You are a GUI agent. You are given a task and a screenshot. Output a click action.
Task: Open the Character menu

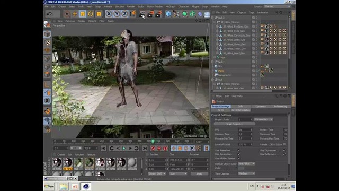(x=183, y=7)
